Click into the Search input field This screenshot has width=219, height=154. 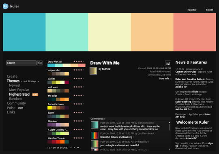click(x=21, y=63)
